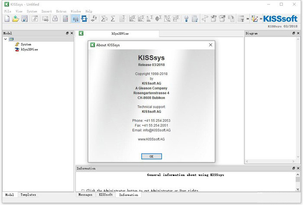Open the Extras menu
Viewport: 303px width, 205px height.
coord(61,11)
